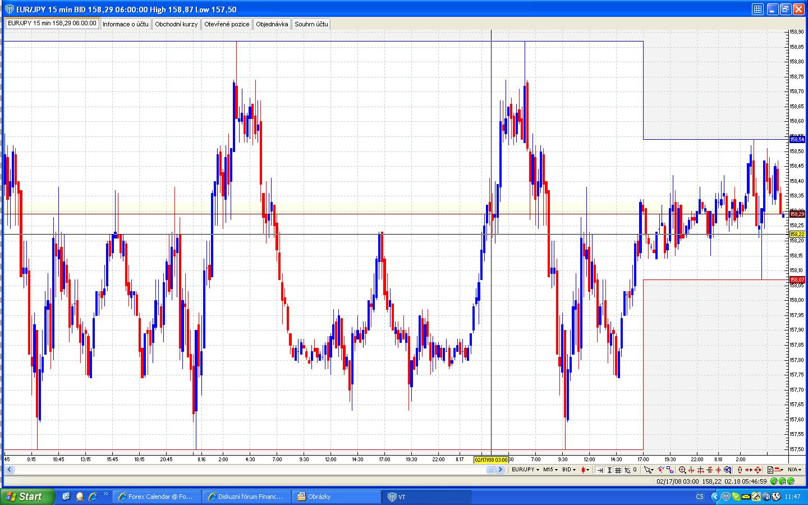Click the chart scrollbar left arrow

[x=9, y=470]
